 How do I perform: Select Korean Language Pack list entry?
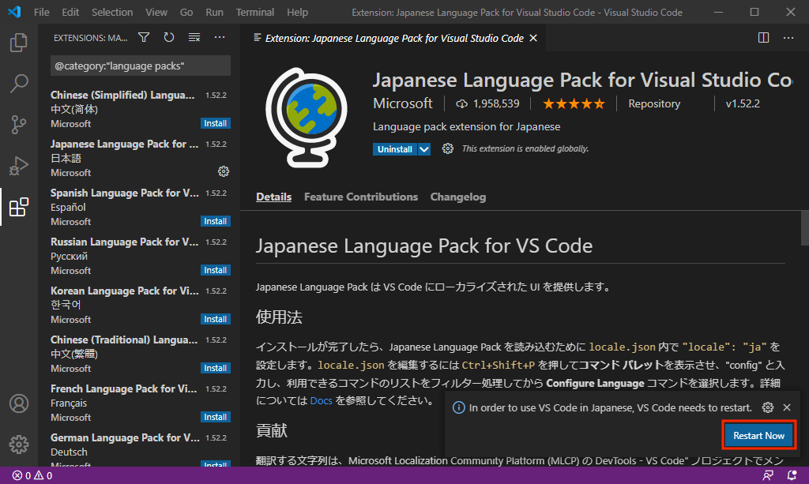click(x=139, y=305)
